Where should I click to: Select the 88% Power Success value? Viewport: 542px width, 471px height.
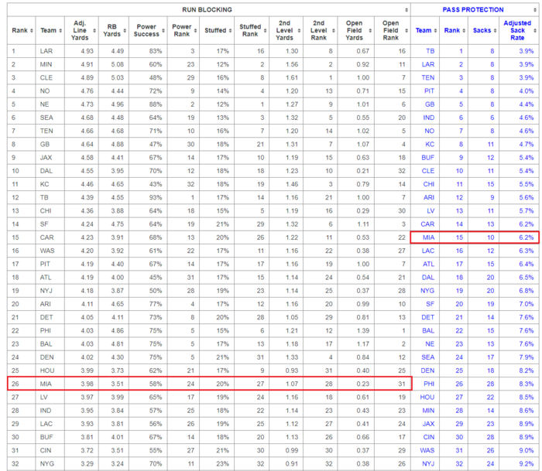(156, 104)
